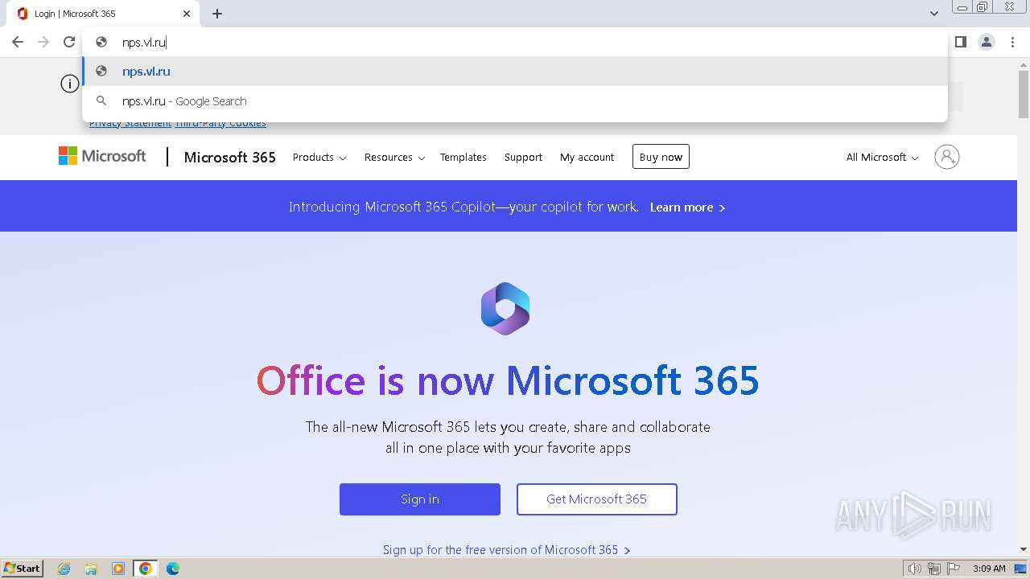Open the tab search chevron
The image size is (1030, 579).
(934, 14)
